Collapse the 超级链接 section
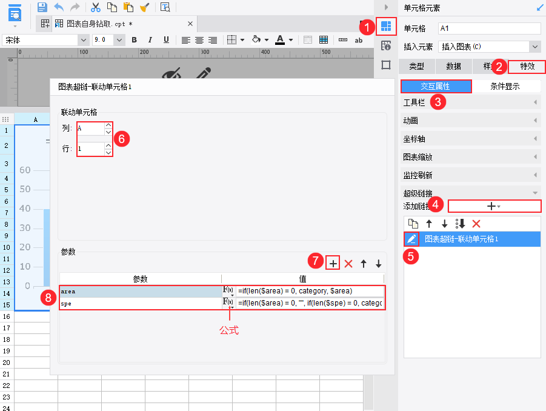The height and width of the screenshot is (411, 546). coord(470,193)
